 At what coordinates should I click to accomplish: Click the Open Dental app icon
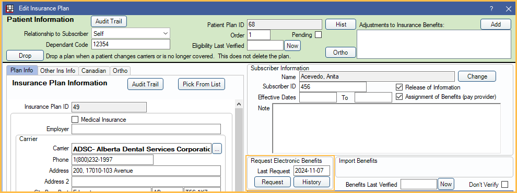click(x=10, y=8)
